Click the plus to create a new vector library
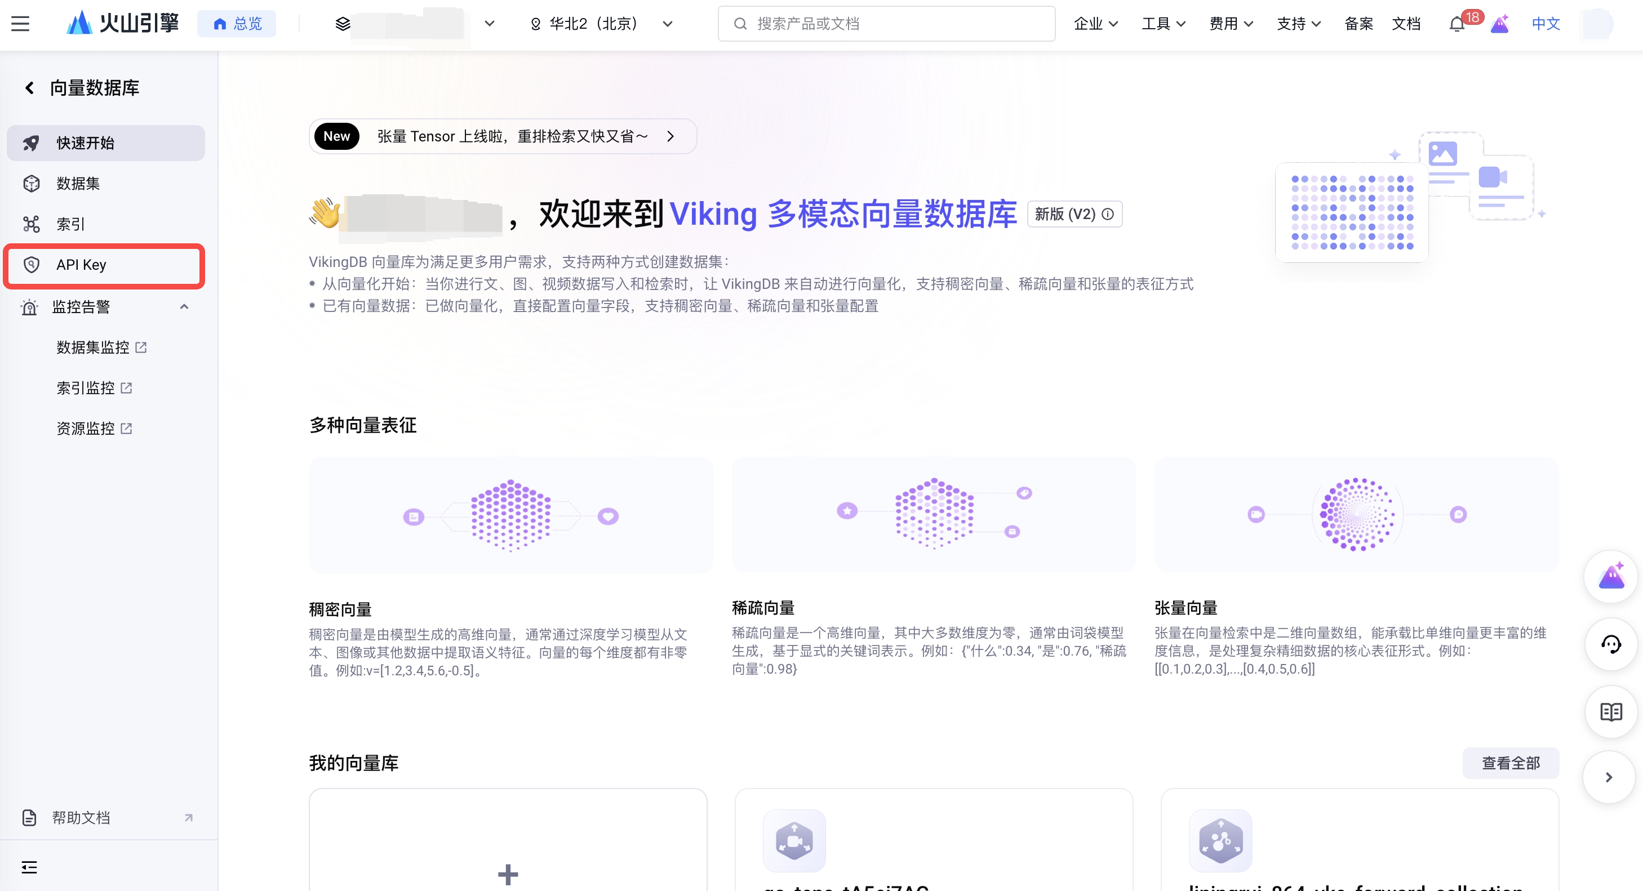Screen dimensions: 1643x891 coord(508,874)
